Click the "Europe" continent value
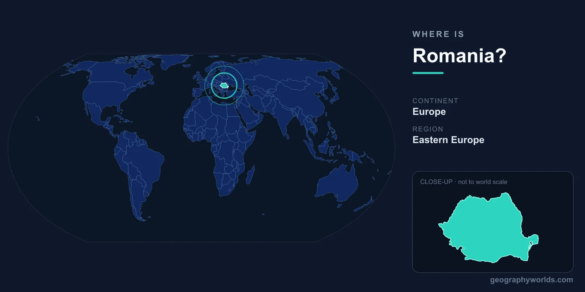 click(x=429, y=112)
